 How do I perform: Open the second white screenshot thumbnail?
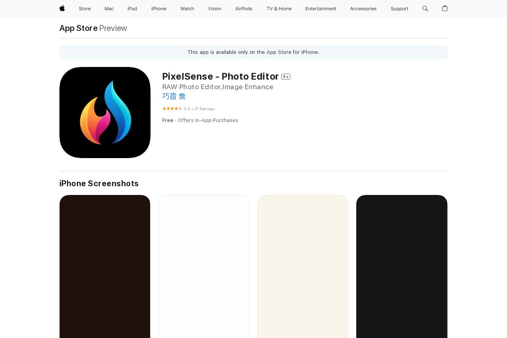coord(204,266)
